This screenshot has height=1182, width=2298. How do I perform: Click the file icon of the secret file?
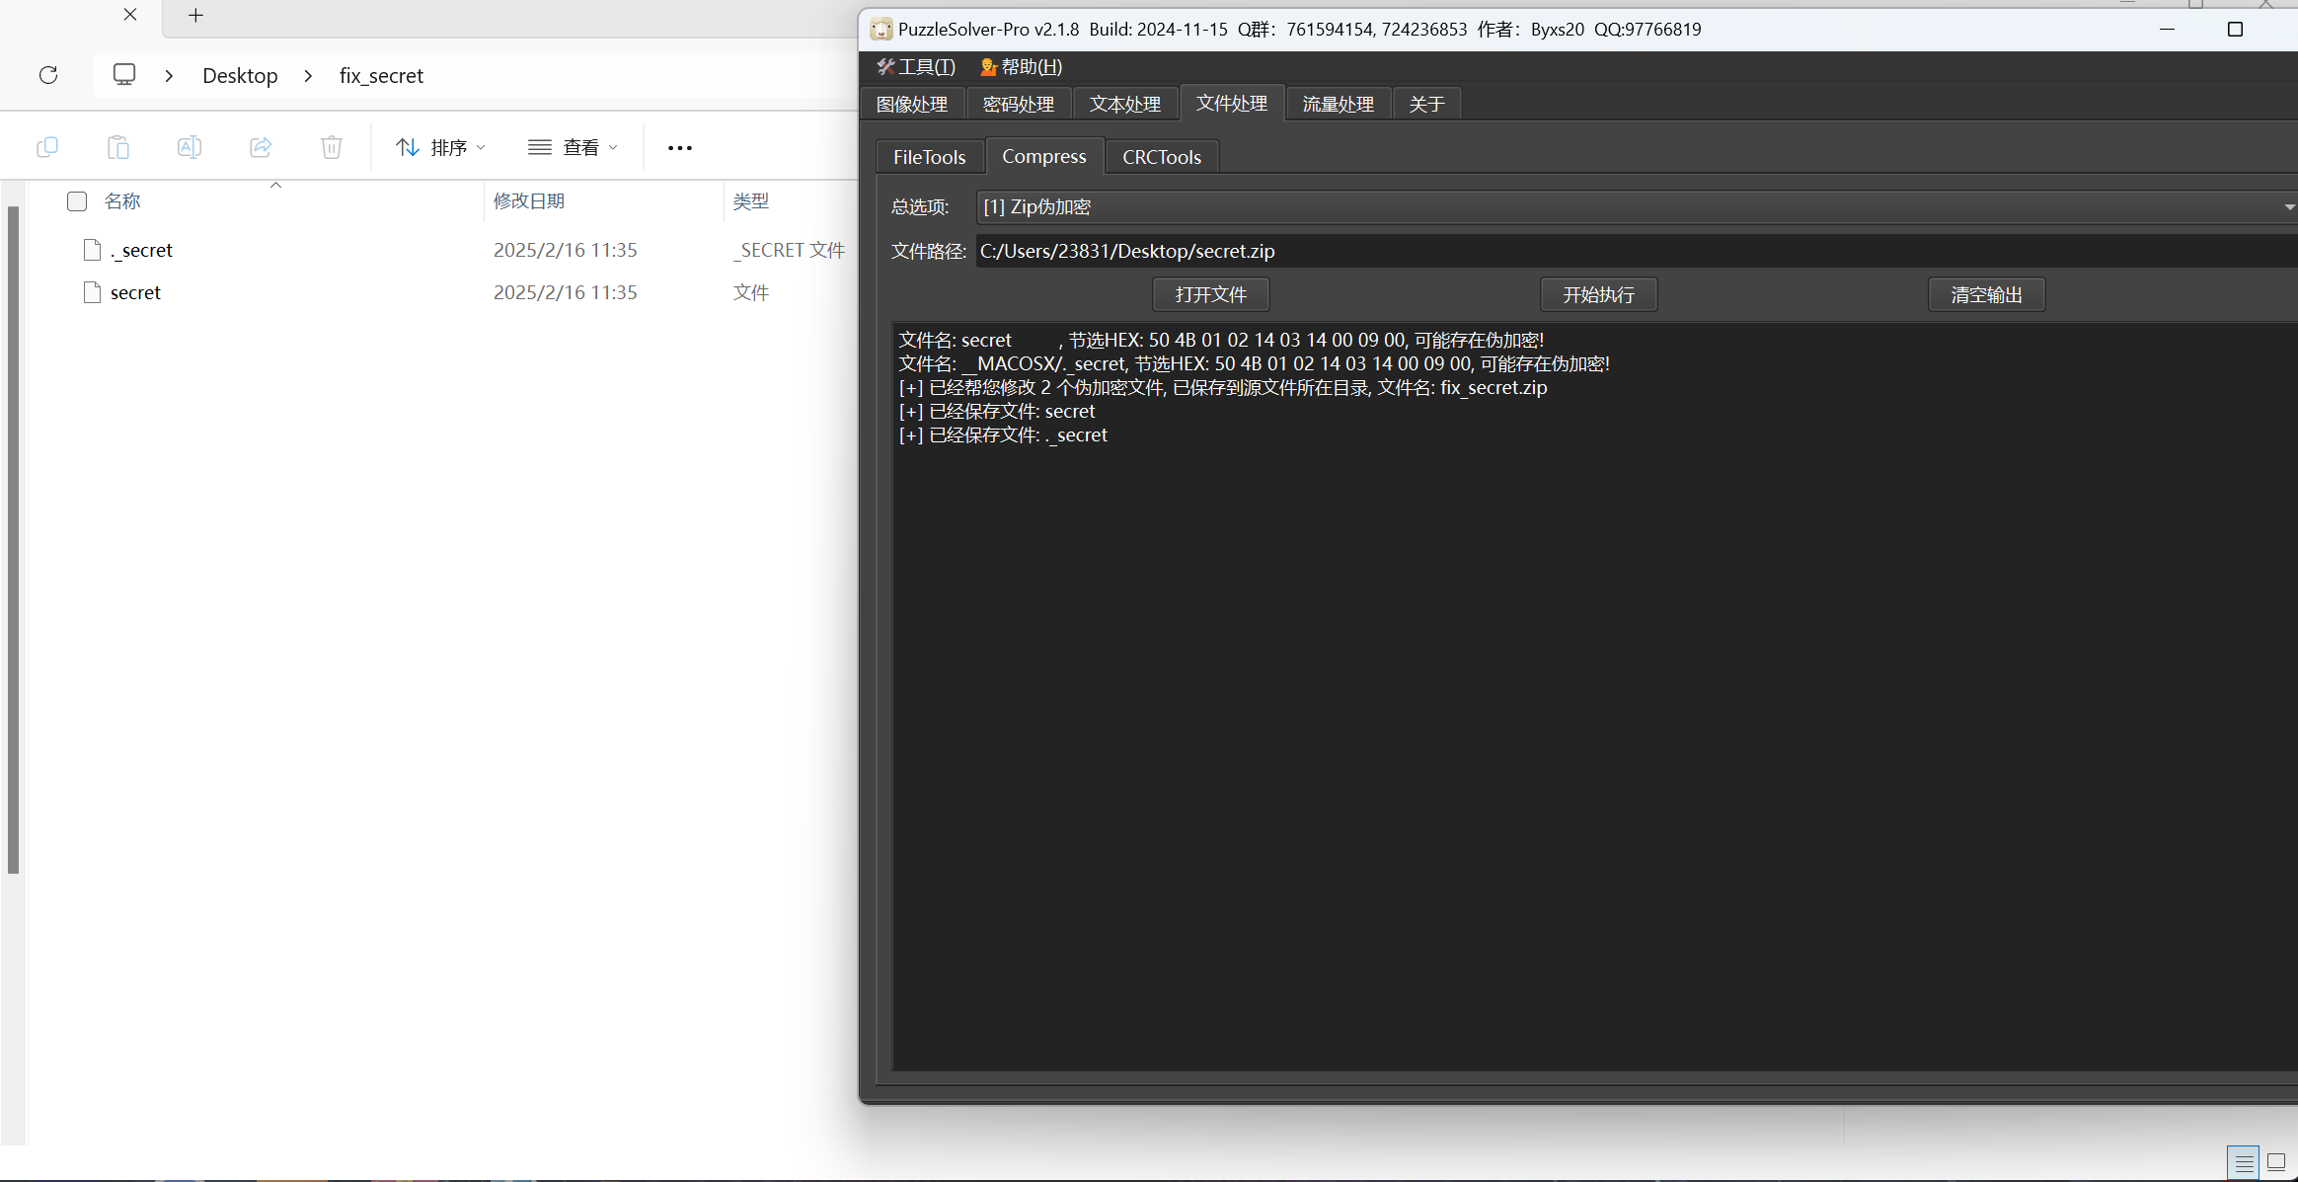point(93,292)
